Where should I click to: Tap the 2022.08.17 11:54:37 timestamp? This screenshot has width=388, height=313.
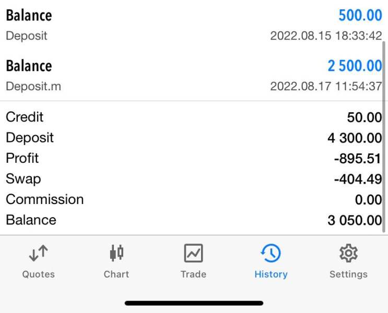[326, 86]
